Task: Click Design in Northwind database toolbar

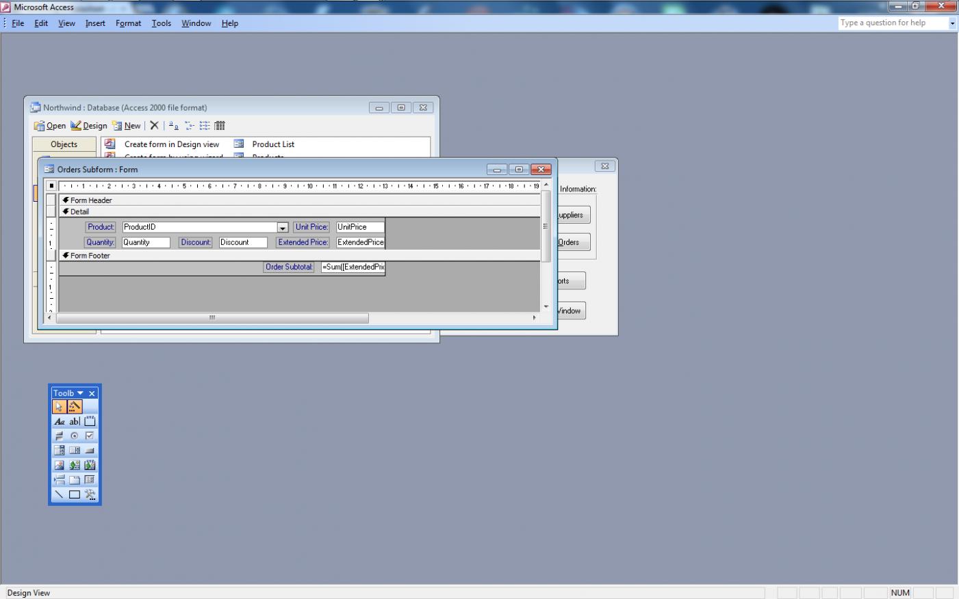Action: click(89, 126)
